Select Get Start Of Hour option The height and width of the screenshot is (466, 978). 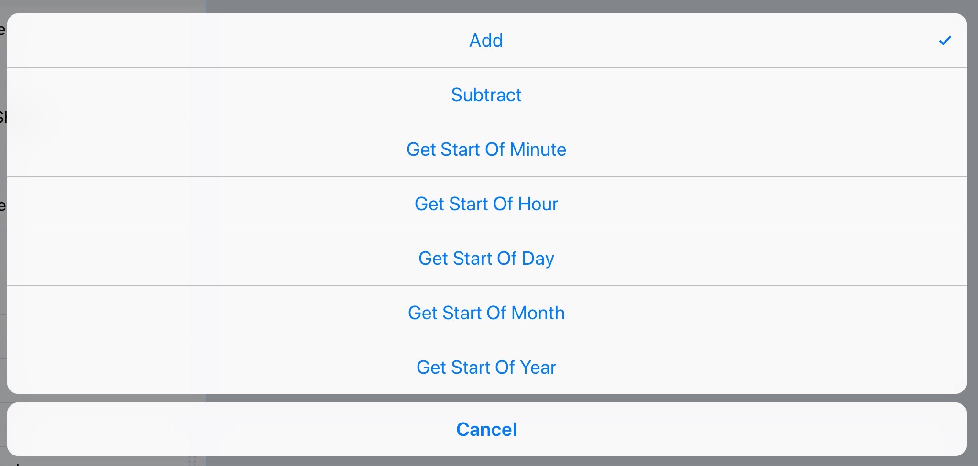click(487, 204)
